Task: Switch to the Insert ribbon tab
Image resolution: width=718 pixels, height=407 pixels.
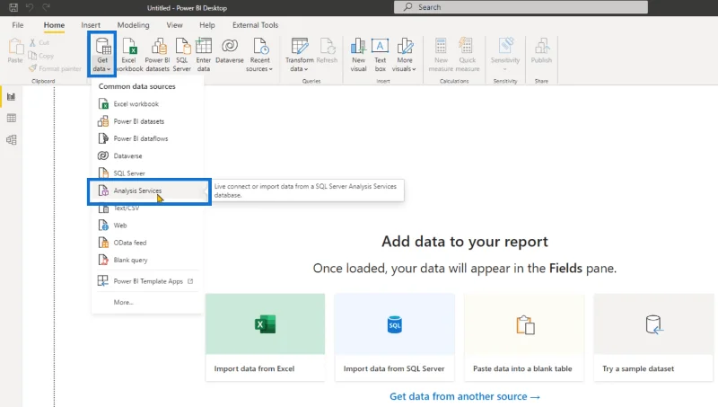Action: pos(91,25)
